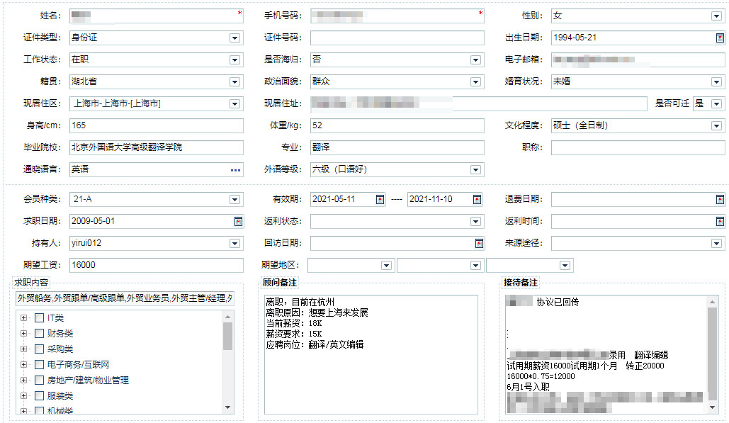This screenshot has width=729, height=423.
Task: Click the 电子邮箱 input field
Action: pos(638,60)
